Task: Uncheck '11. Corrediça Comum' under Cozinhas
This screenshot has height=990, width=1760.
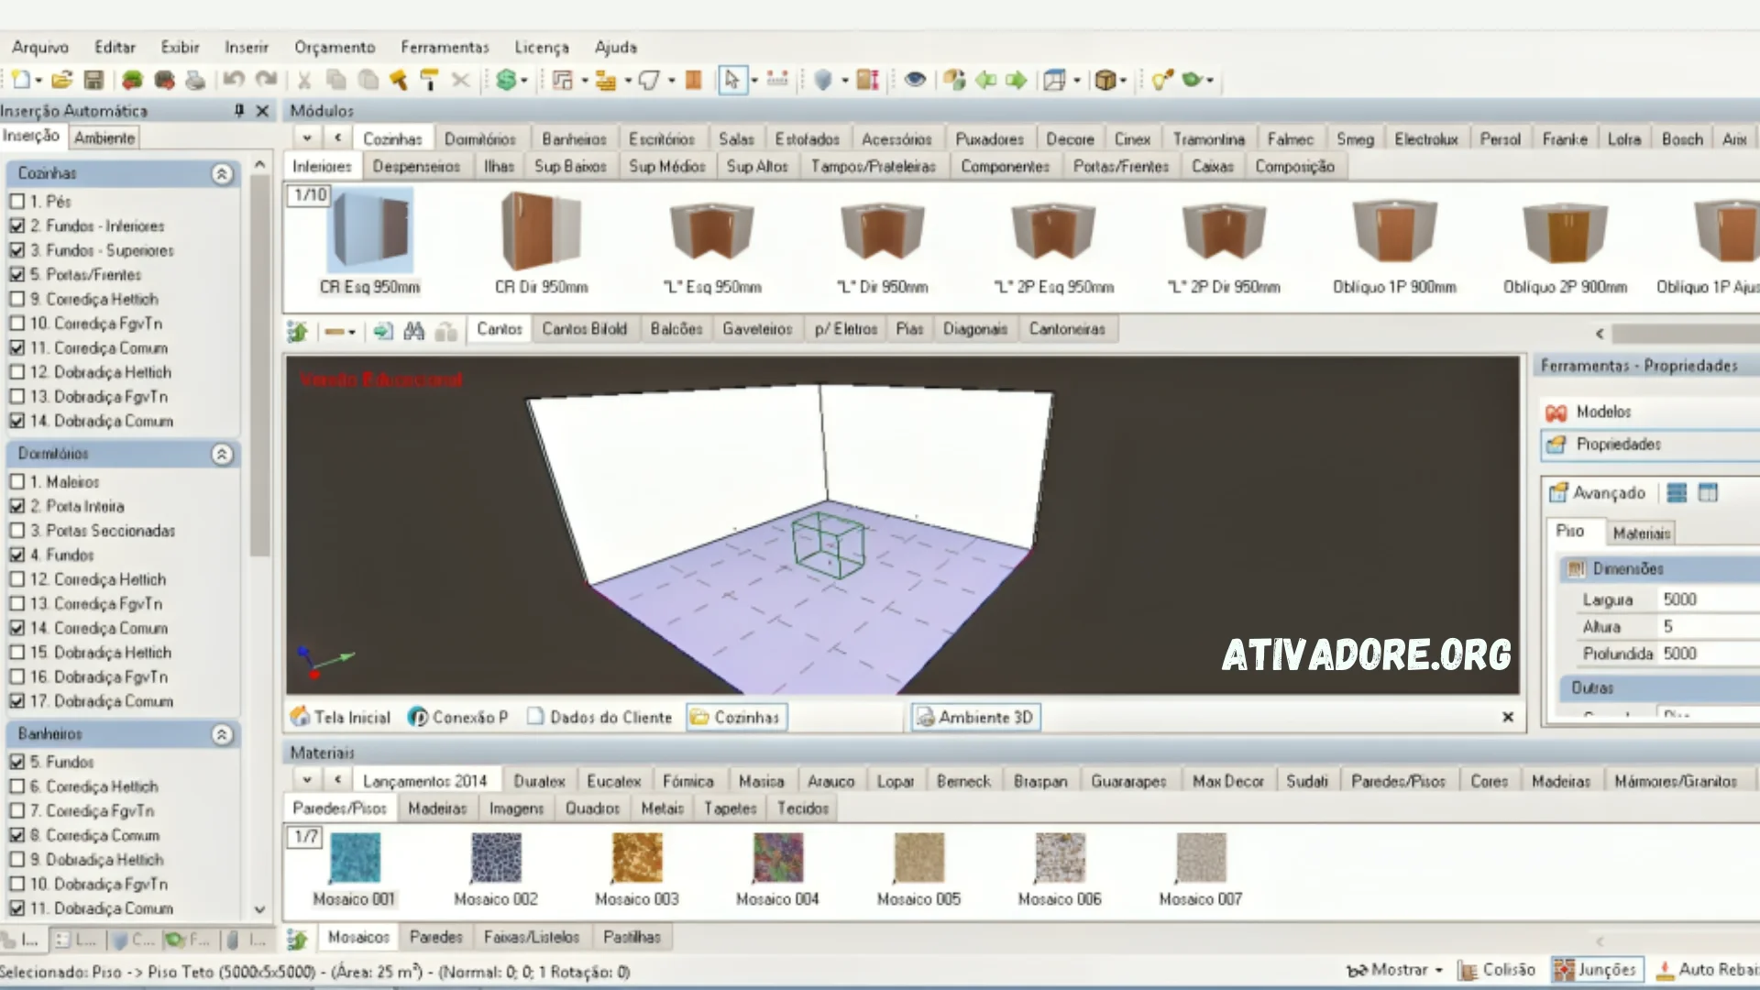Action: [x=16, y=348]
